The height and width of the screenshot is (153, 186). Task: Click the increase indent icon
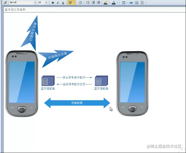98,3
